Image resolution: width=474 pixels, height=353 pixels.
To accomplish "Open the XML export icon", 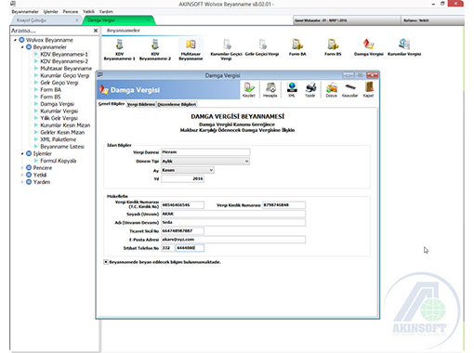I will (292, 90).
